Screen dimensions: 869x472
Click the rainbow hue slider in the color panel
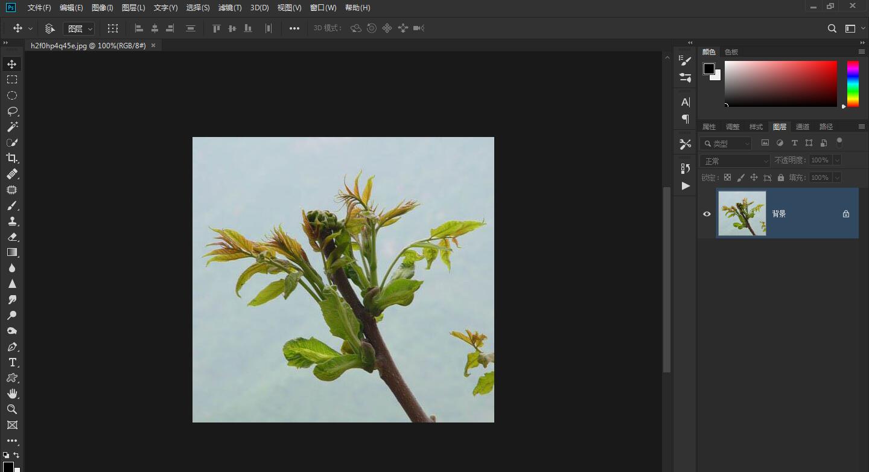pos(852,83)
